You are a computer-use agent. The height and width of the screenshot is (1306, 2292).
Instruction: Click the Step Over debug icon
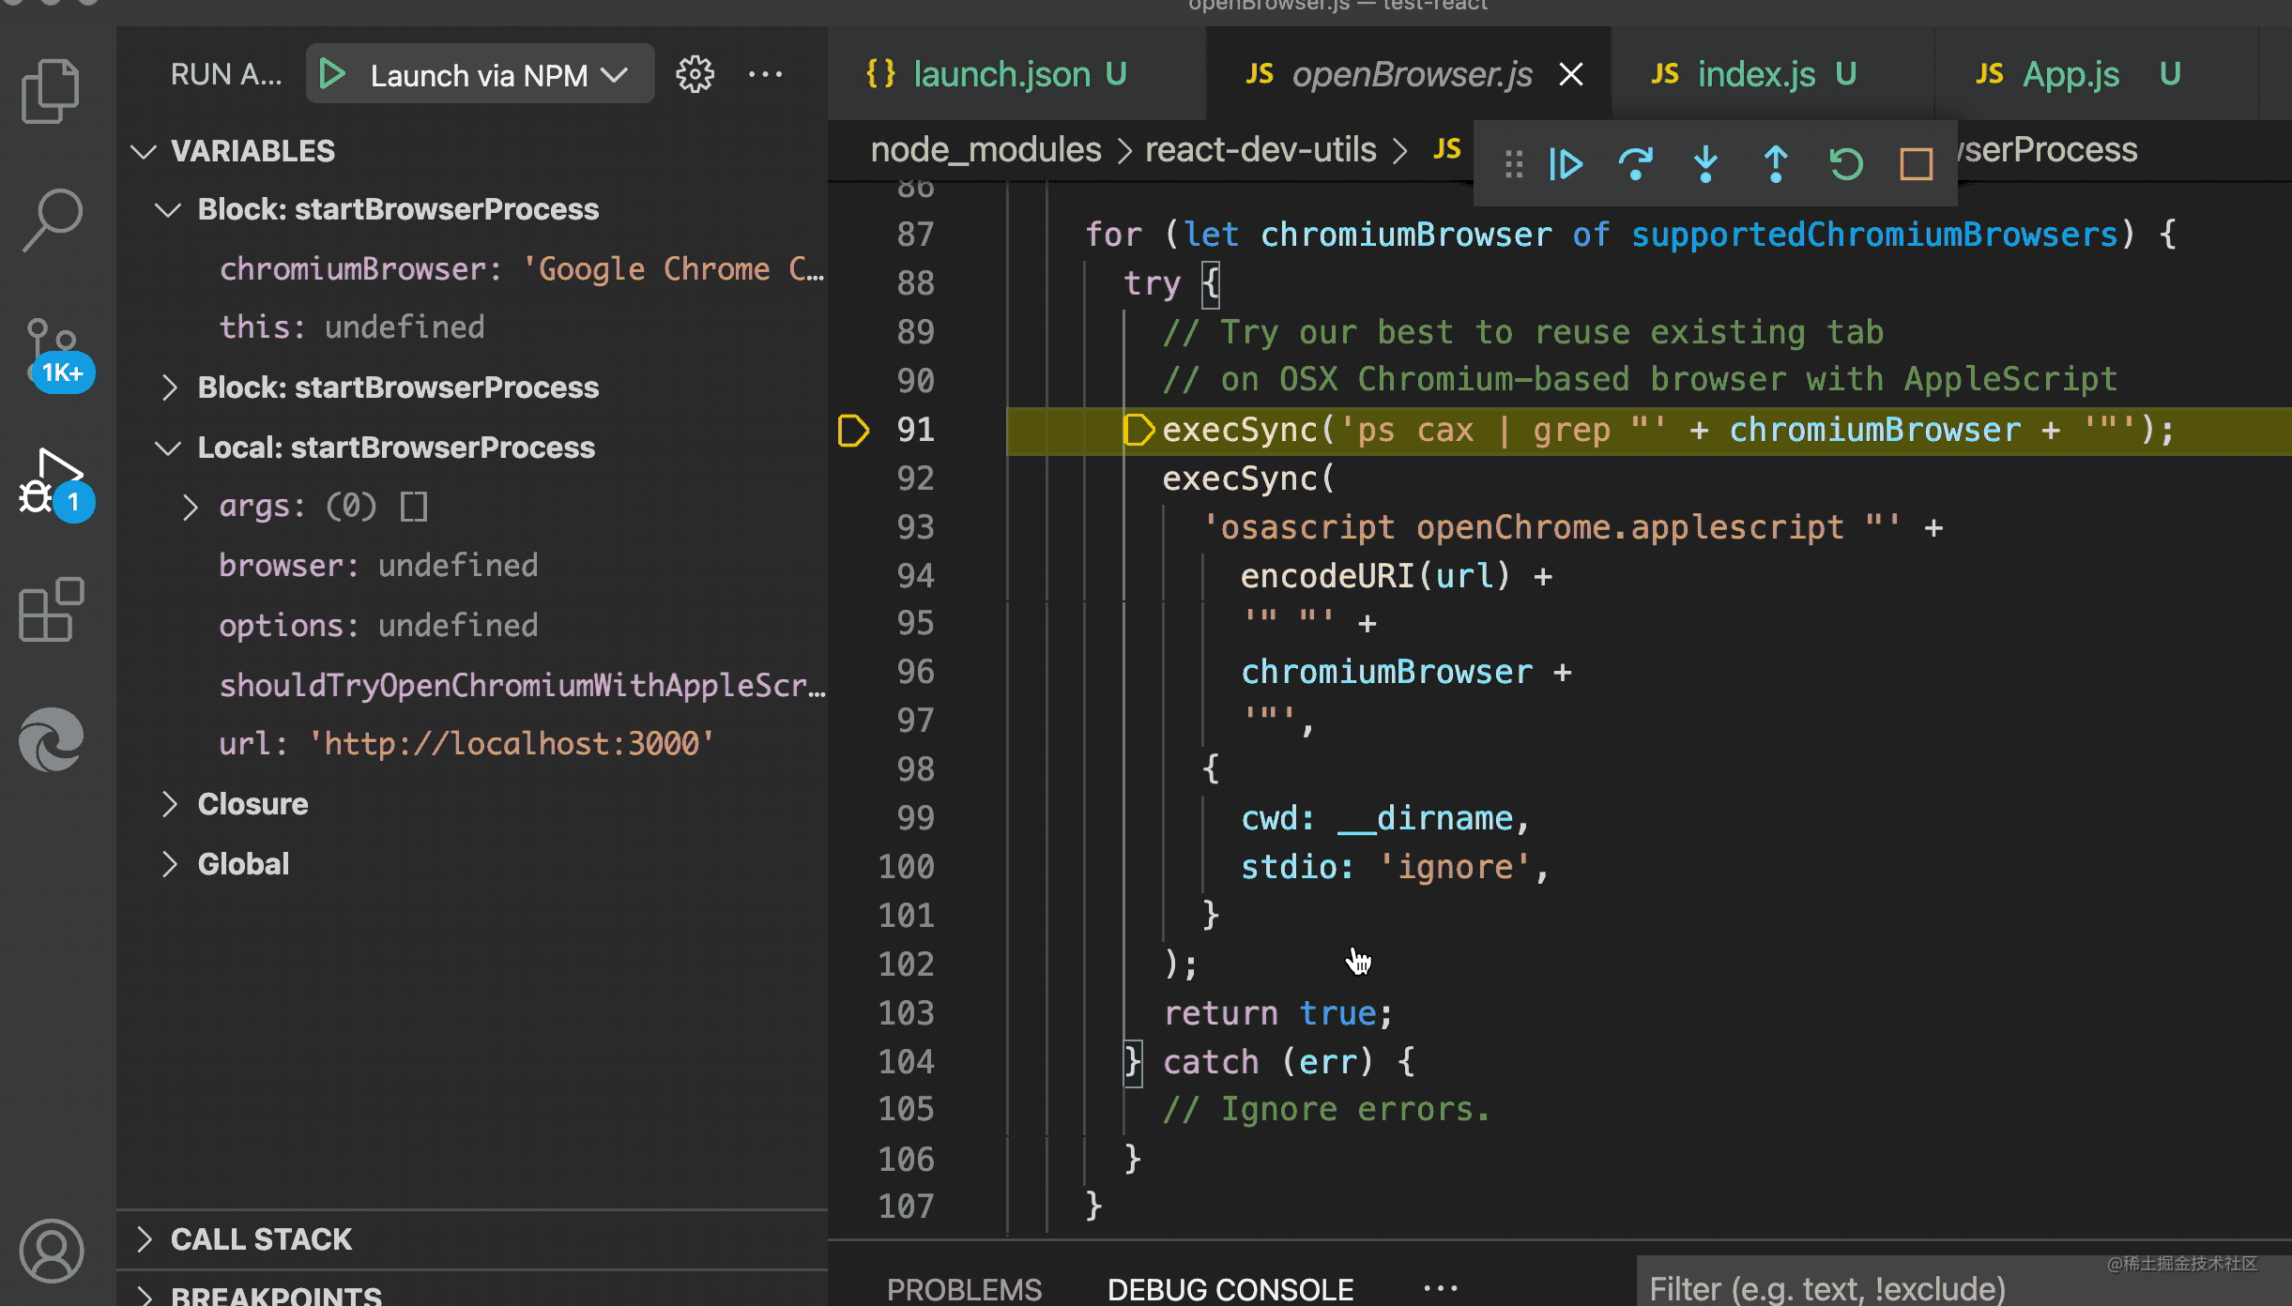[x=1635, y=164]
